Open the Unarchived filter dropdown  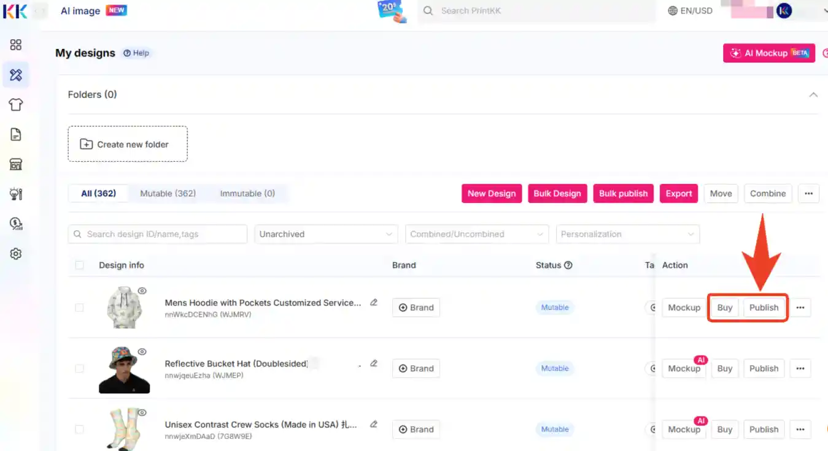pyautogui.click(x=327, y=234)
